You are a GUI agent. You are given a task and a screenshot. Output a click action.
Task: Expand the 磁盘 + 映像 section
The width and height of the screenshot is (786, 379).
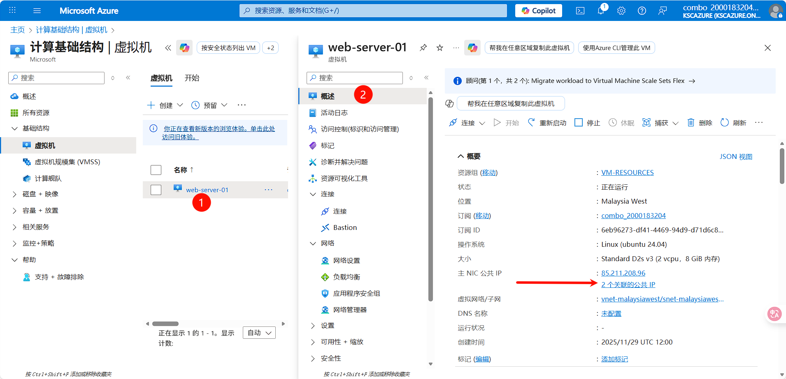[x=14, y=194]
